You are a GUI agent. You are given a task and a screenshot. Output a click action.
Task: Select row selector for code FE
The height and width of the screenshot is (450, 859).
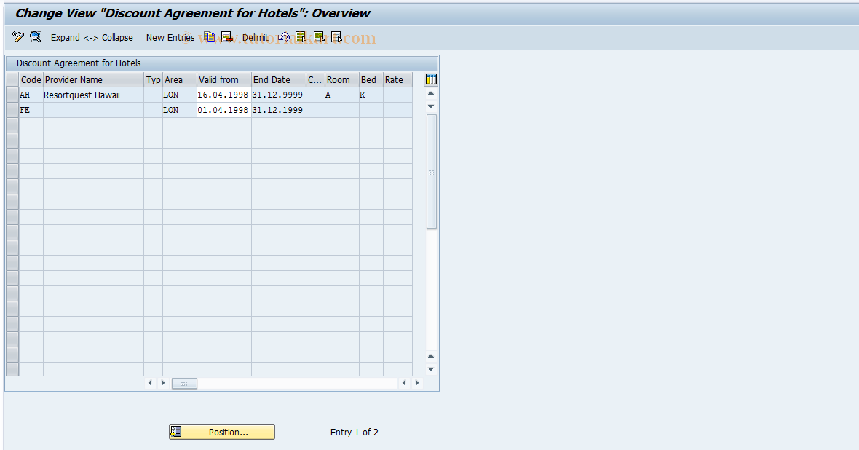tap(12, 110)
